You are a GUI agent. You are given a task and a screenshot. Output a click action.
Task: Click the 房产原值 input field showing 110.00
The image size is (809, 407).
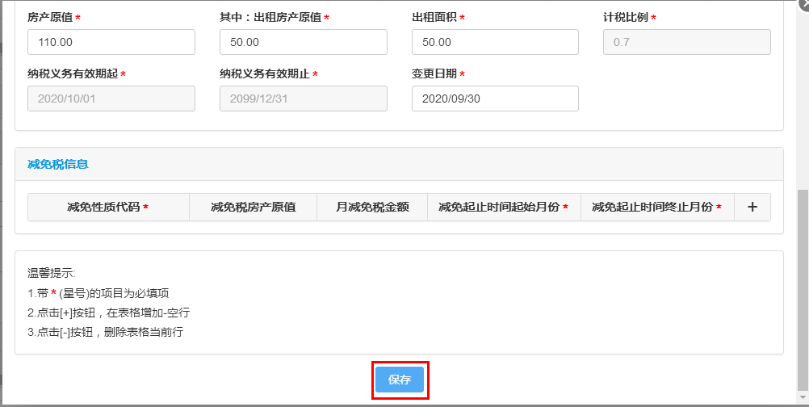111,42
